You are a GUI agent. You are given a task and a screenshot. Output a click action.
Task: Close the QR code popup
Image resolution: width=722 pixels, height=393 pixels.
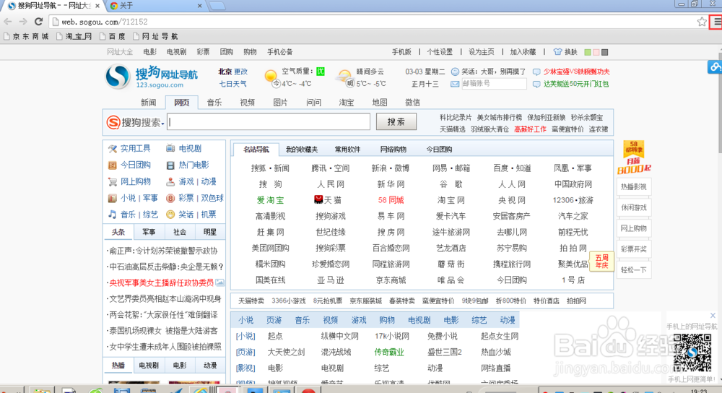tap(713, 316)
